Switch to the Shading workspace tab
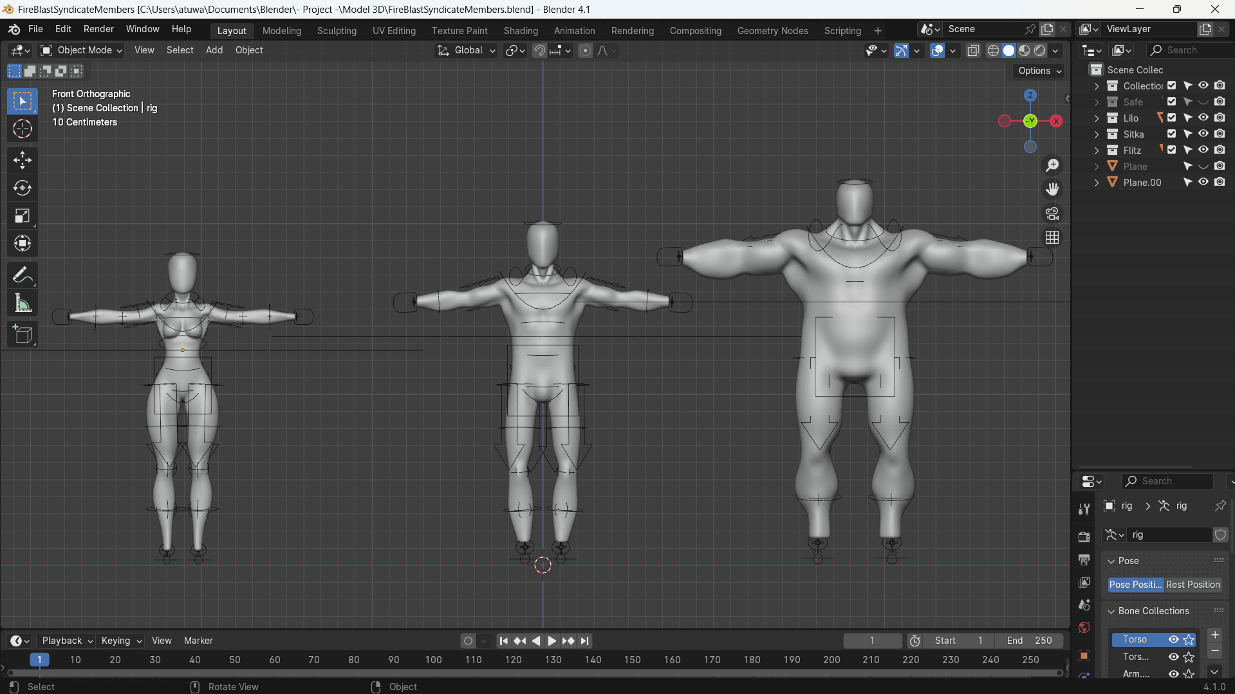The height and width of the screenshot is (694, 1235). point(521,30)
